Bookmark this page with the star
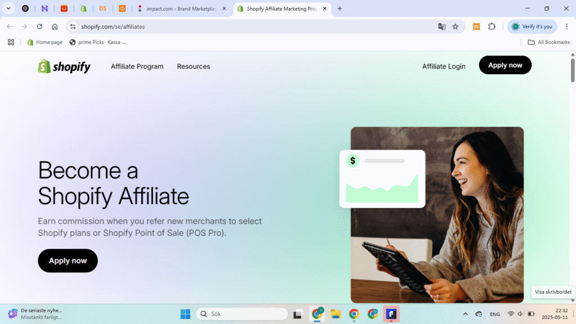This screenshot has width=576, height=324. click(x=456, y=26)
